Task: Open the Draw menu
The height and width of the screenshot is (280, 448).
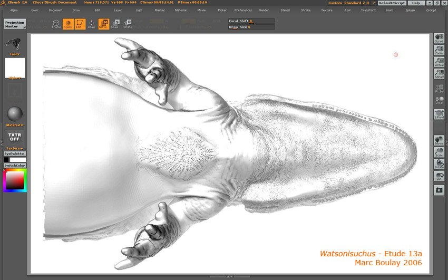Action: [x=76, y=11]
